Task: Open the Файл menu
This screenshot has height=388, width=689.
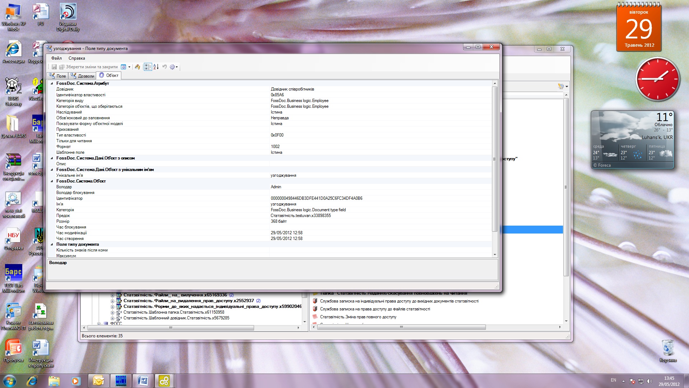Action: (x=56, y=58)
